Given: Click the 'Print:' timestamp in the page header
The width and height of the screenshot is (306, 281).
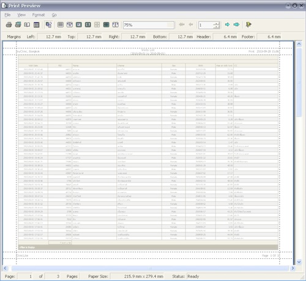Looking at the screenshot, I should pos(263,51).
